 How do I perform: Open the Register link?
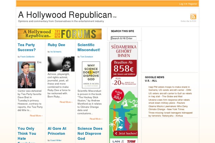coord(192,4)
